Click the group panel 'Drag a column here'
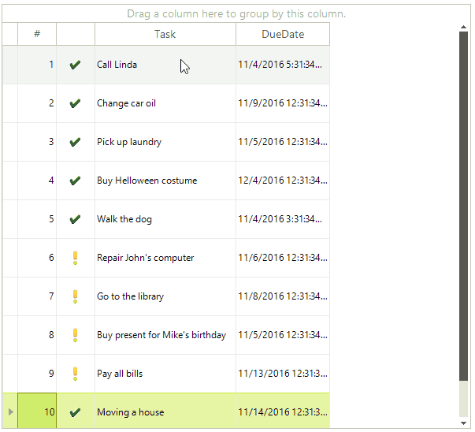This screenshot has height=432, width=475. 236,13
